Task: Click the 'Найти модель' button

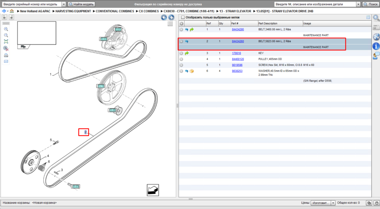Action: (x=81, y=4)
